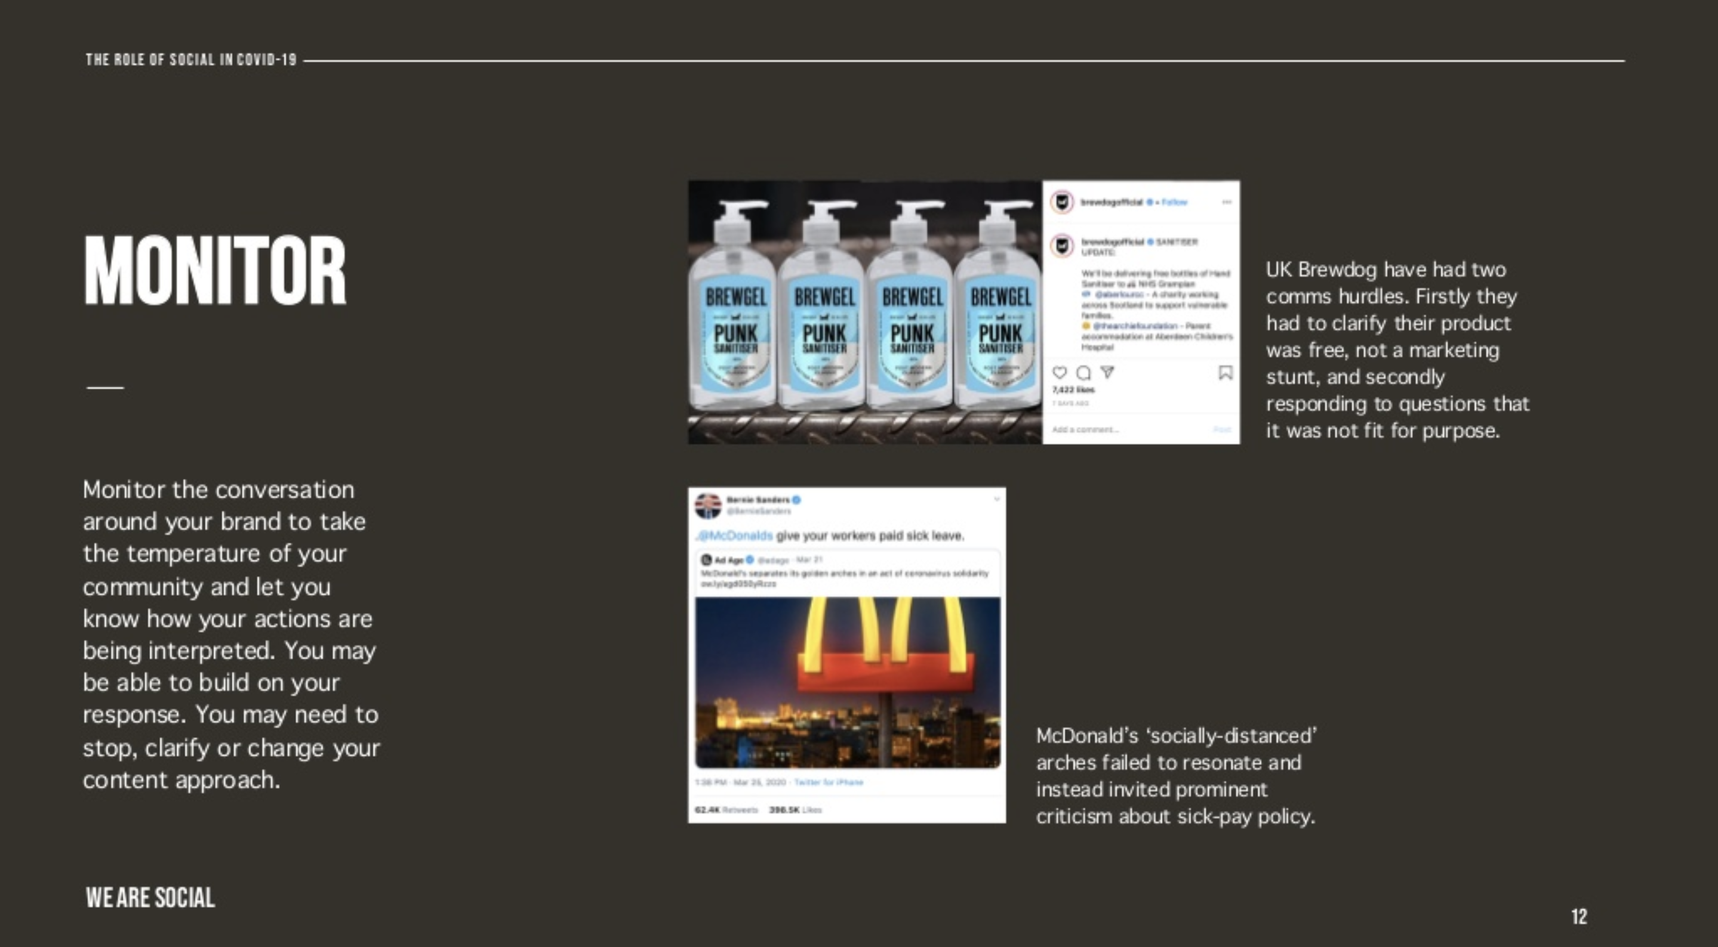1718x947 pixels.
Task: Click the brewdogofficial profile avatar in header
Action: coord(1062,202)
